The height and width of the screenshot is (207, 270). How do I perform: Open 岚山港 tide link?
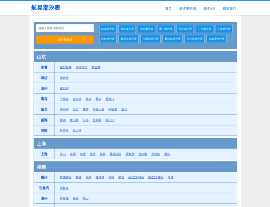click(x=77, y=131)
